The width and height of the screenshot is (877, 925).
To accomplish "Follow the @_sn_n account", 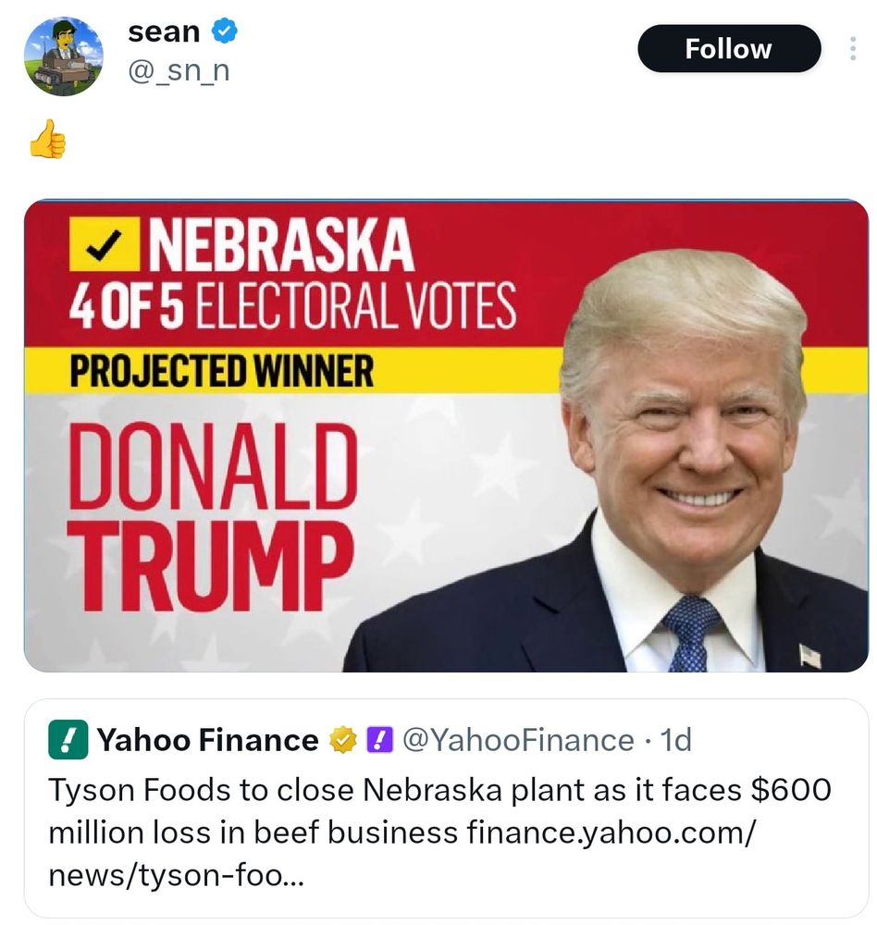I will 729,48.
